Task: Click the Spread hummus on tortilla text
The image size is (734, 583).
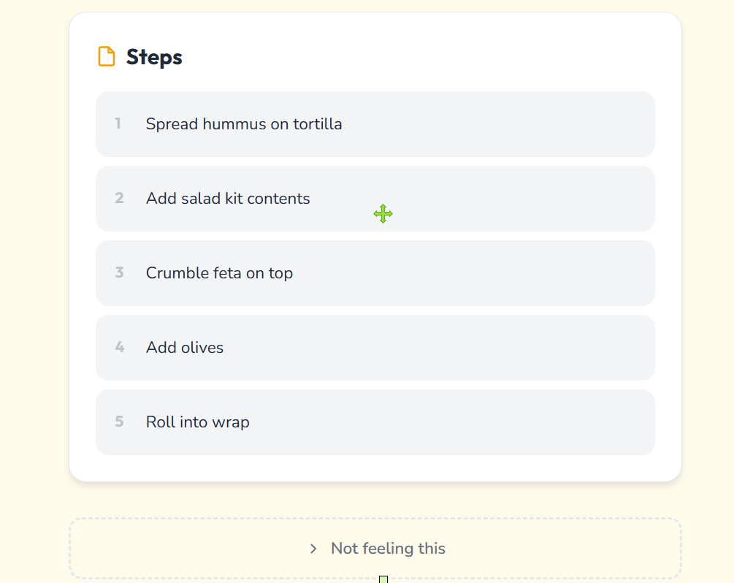Action: pyautogui.click(x=244, y=124)
